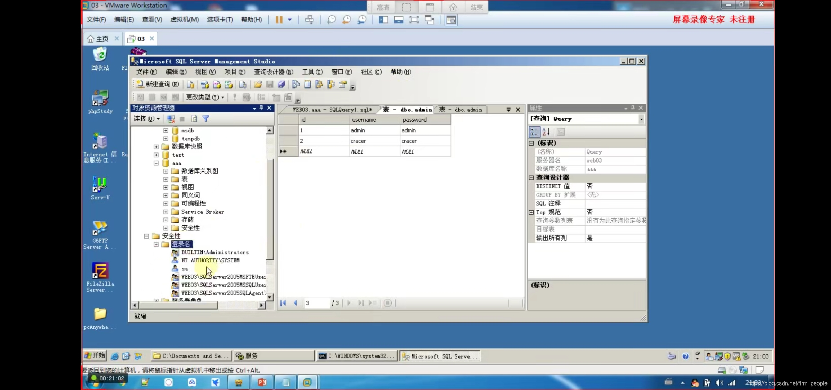
Task: Select the phpStudy desktop icon
Action: click(x=100, y=102)
